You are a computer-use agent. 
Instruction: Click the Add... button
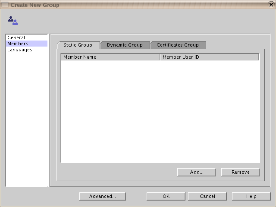pos(197,172)
